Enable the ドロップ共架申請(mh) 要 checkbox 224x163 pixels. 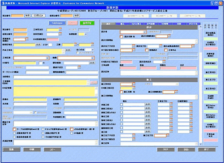point(43,129)
